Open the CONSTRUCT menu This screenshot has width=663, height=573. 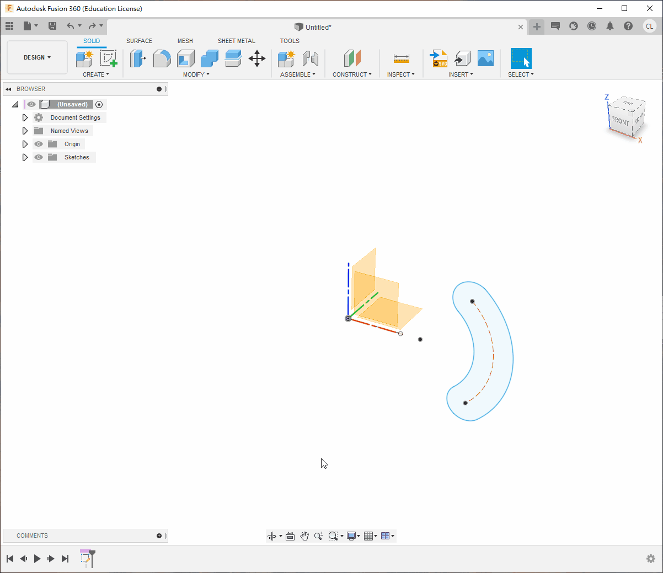[352, 74]
